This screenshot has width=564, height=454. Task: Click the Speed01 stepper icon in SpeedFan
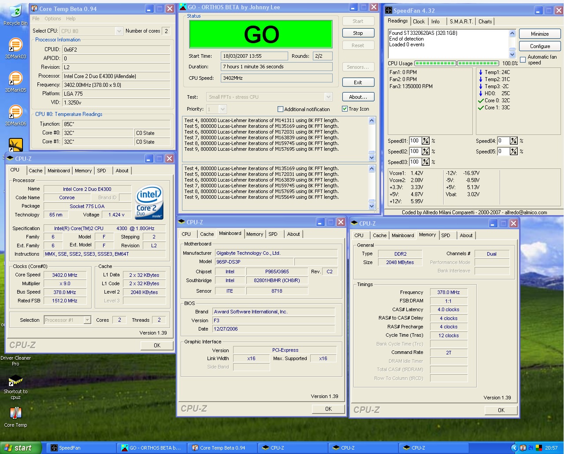425,141
